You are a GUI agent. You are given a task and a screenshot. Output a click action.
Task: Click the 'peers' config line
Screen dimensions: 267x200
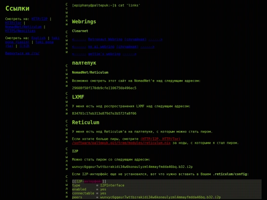[x=146, y=197]
